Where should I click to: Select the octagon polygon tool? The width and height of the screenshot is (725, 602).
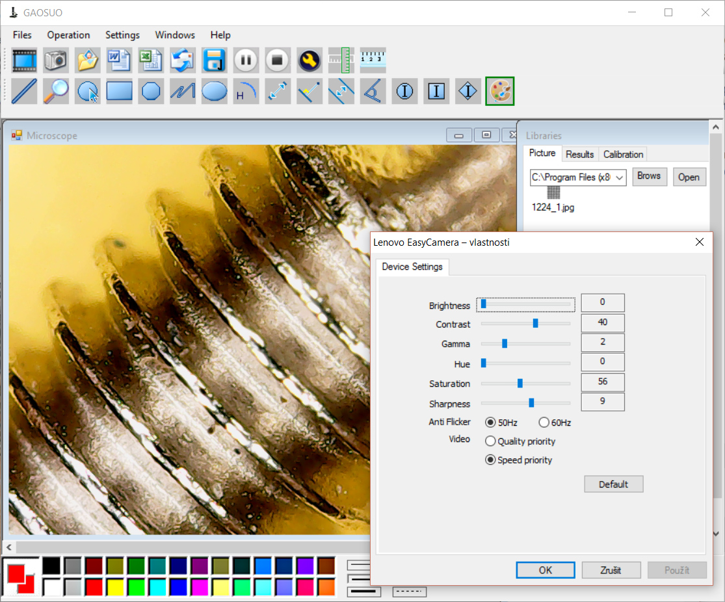click(151, 91)
